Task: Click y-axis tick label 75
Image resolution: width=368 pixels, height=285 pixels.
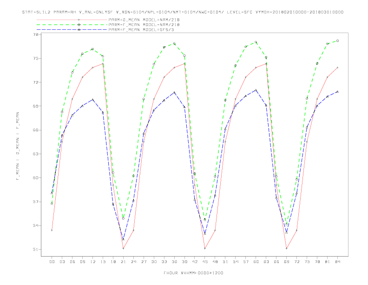Action: click(36, 58)
